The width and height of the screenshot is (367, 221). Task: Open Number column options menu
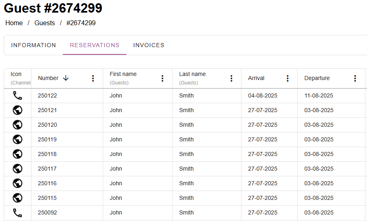pyautogui.click(x=93, y=78)
